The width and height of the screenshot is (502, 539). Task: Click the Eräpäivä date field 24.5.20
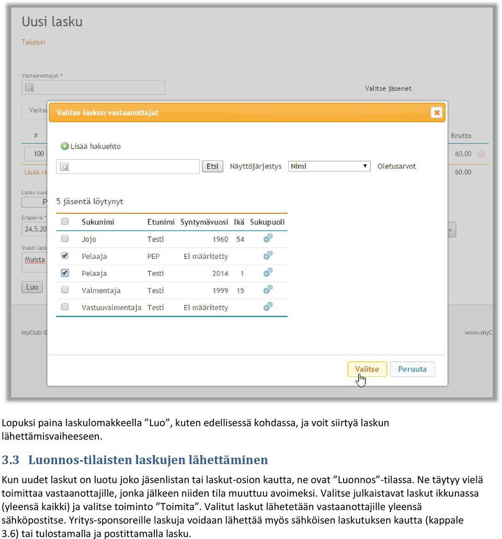point(35,229)
